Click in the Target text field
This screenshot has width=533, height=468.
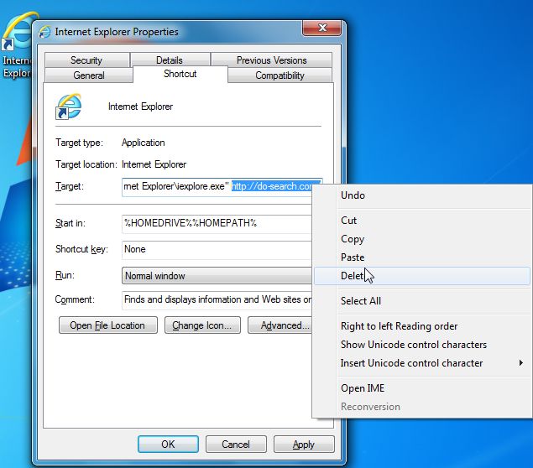pos(217,186)
